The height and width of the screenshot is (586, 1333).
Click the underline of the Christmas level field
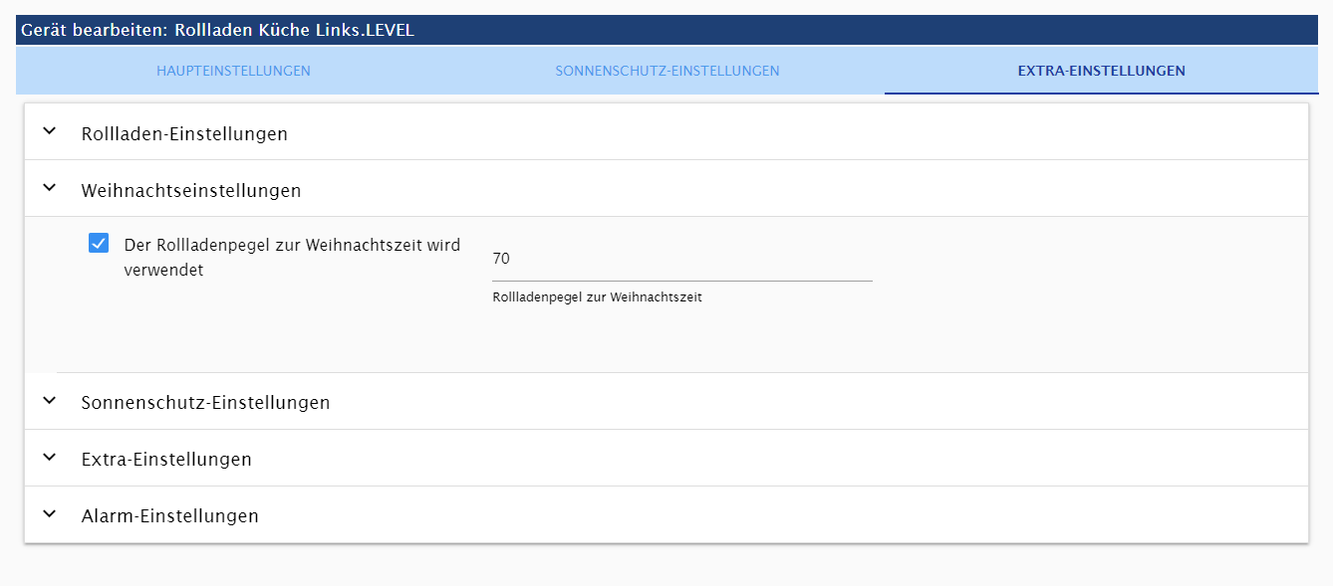pyautogui.click(x=682, y=282)
